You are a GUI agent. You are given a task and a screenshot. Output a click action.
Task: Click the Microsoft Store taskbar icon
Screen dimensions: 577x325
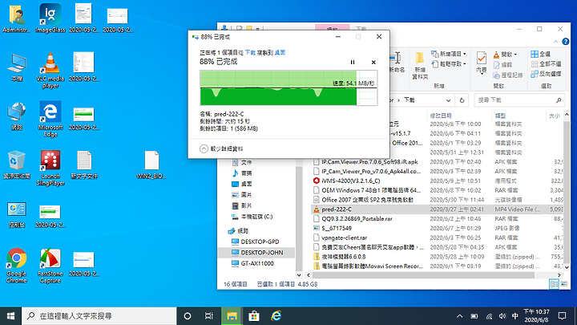click(254, 315)
